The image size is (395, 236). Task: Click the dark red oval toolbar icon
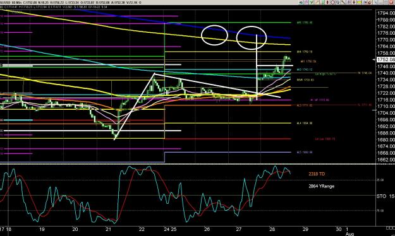pos(327,3)
